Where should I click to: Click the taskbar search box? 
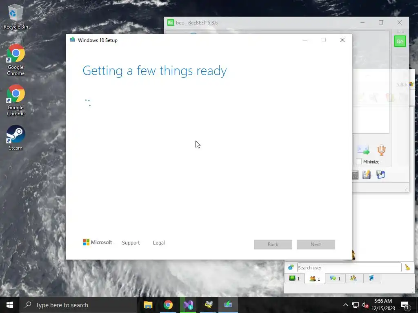(x=78, y=305)
